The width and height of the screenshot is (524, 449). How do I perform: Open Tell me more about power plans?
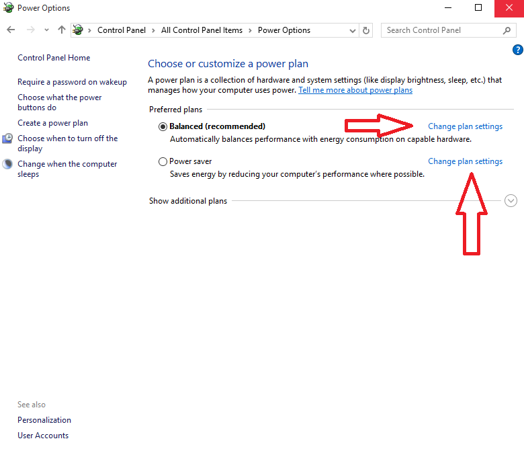tap(355, 90)
